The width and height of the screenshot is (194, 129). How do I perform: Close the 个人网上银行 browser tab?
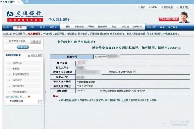click(x=19, y=2)
